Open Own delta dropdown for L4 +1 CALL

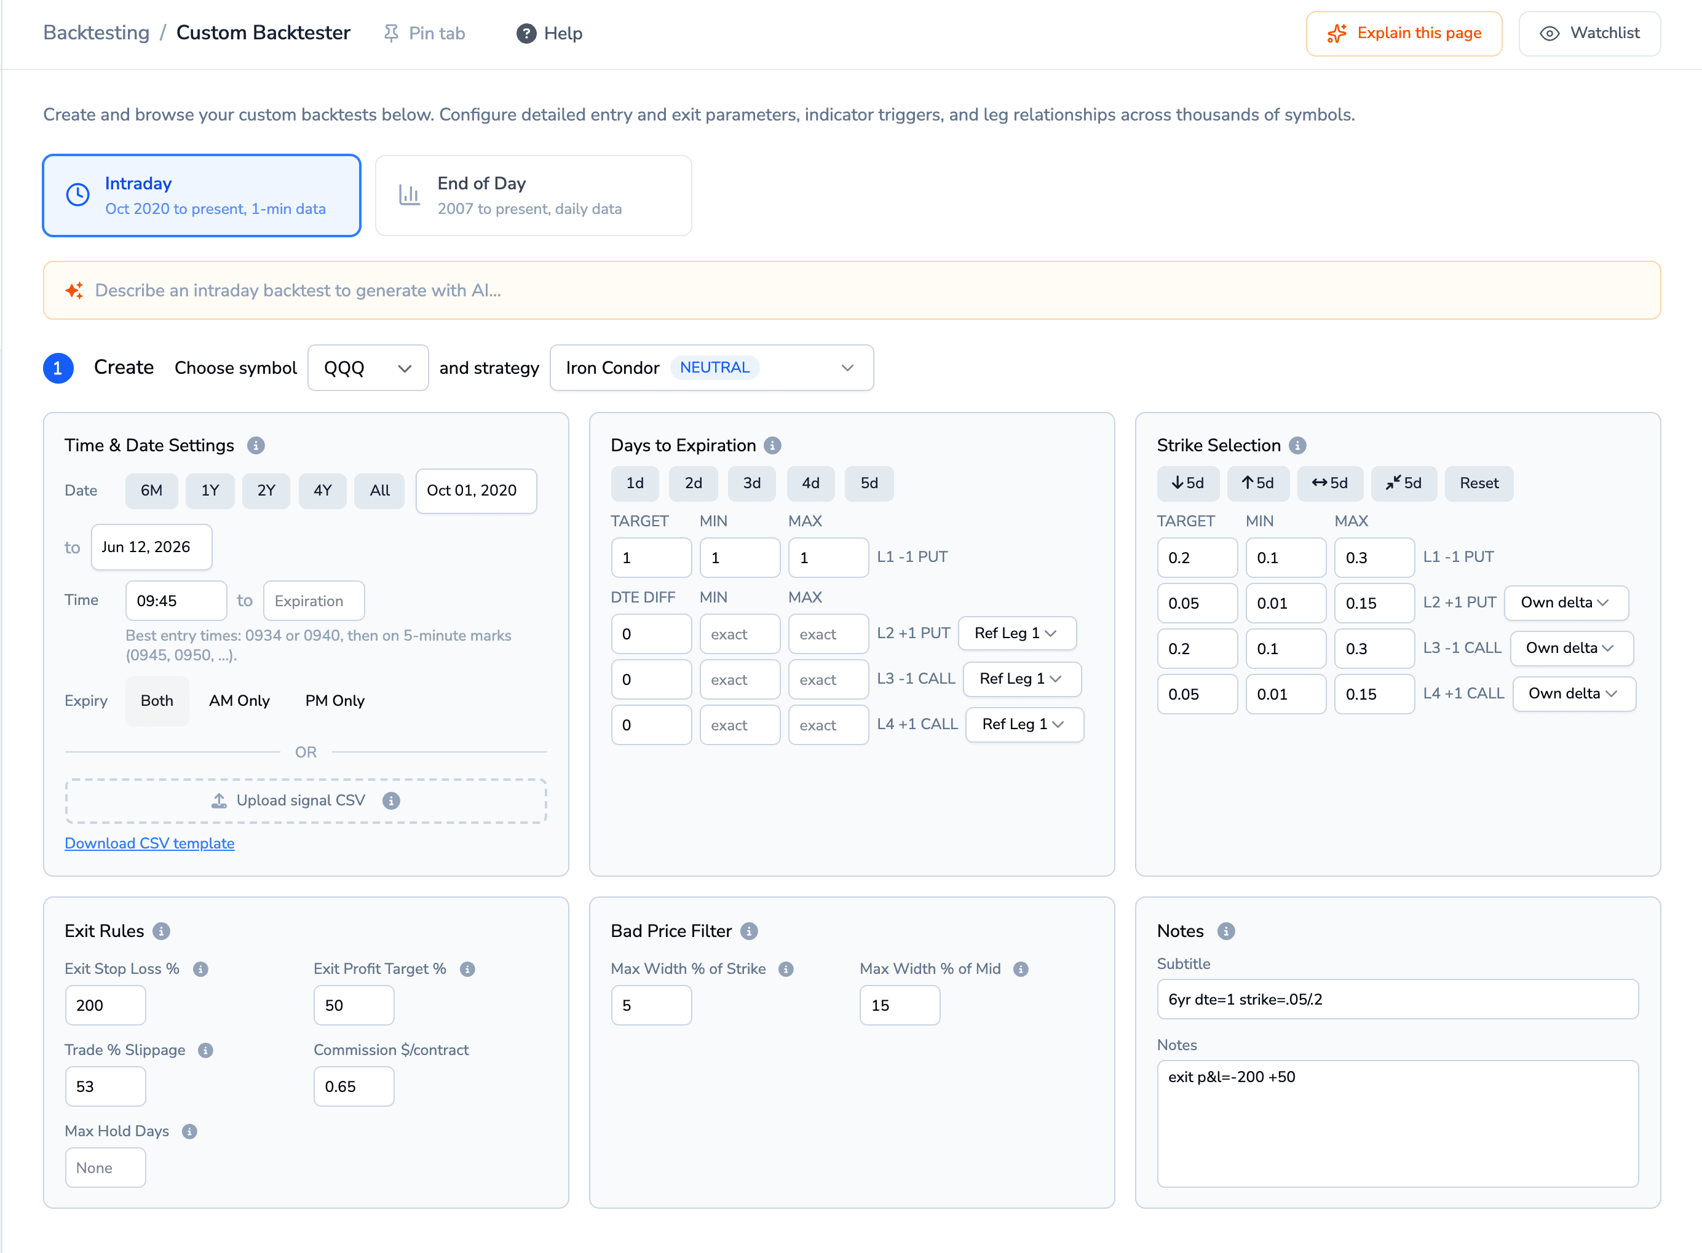(x=1575, y=694)
